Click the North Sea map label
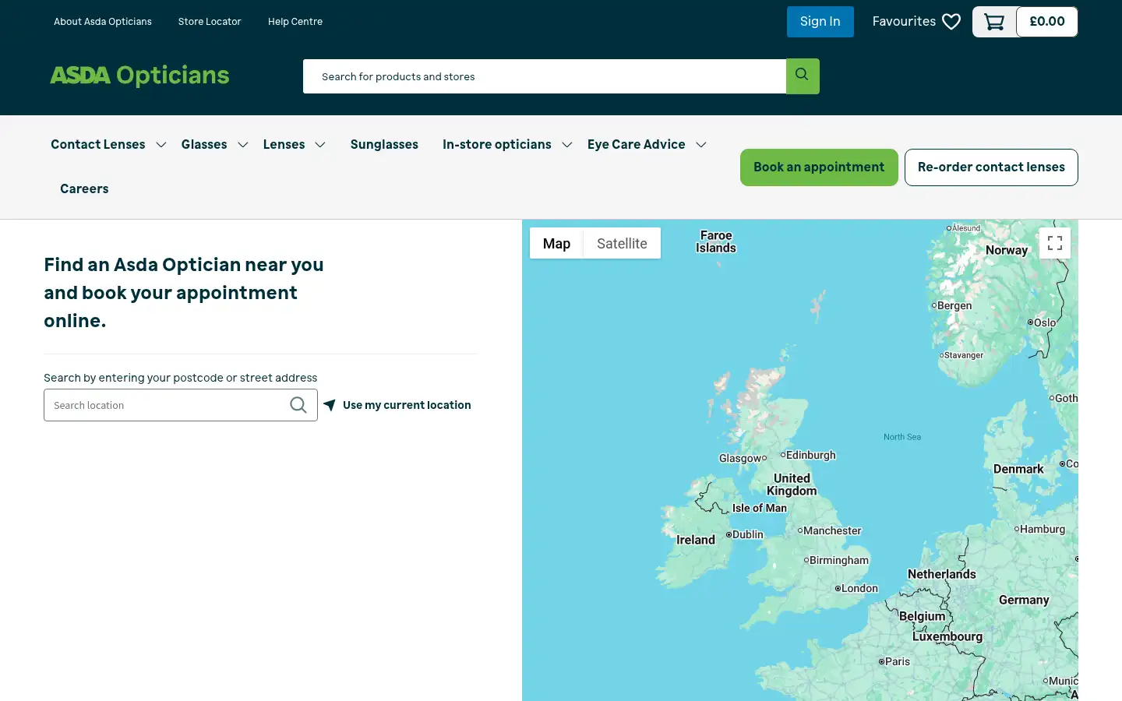The width and height of the screenshot is (1122, 701). 902,437
